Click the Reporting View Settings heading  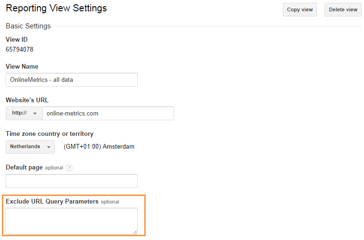[x=56, y=9]
